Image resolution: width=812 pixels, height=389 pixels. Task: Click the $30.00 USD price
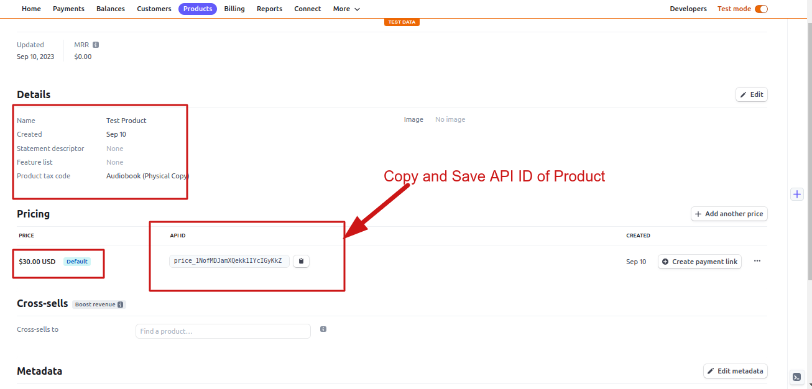click(37, 262)
